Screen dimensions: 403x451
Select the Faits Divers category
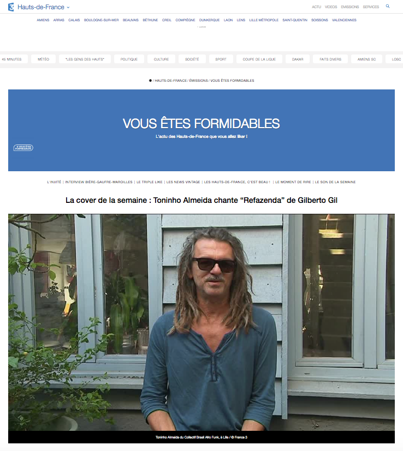(330, 59)
